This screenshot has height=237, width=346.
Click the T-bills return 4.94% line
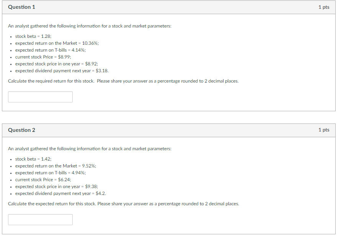pyautogui.click(x=50, y=173)
